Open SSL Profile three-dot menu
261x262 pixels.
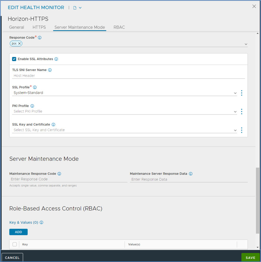click(242, 93)
